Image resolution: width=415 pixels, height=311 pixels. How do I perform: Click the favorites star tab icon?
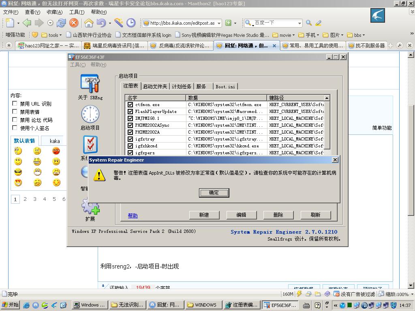[x=9, y=45]
